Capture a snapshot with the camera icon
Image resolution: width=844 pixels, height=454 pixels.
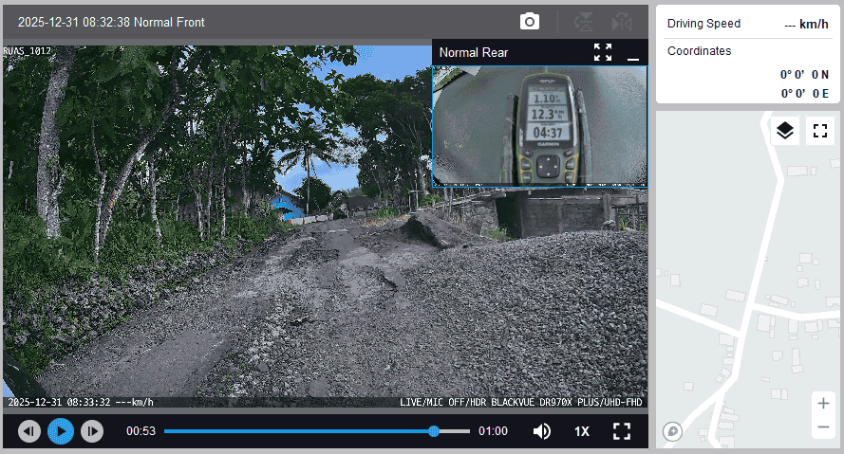(x=530, y=22)
